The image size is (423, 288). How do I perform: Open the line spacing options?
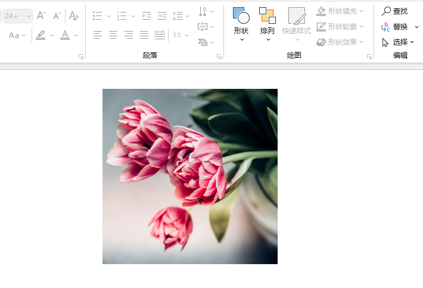(x=181, y=16)
